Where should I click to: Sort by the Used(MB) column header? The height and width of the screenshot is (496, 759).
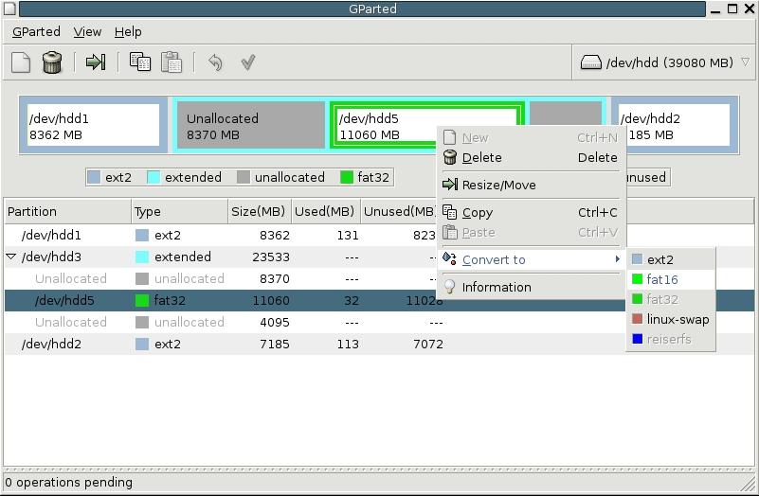(x=326, y=211)
